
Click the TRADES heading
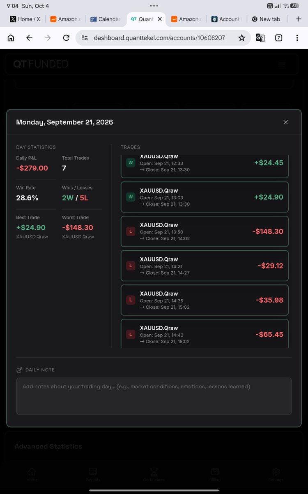(x=131, y=147)
